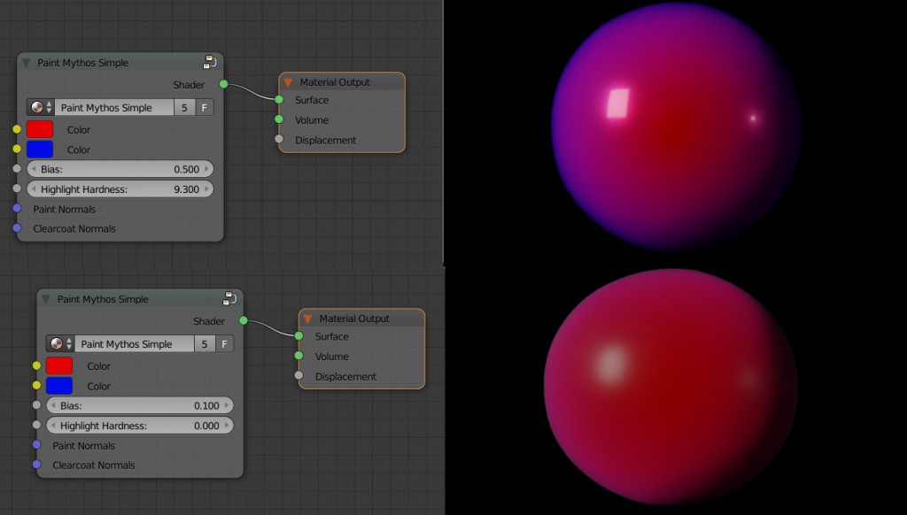Click the Highlight Hardness slider showing 9.300
This screenshot has height=515, width=907.
click(120, 188)
